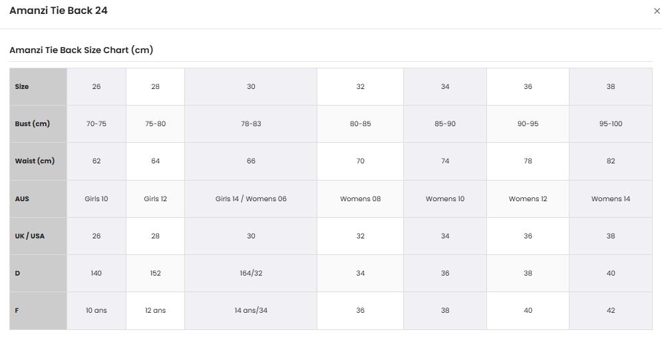Viewport: 662px width, 340px height.
Task: Select the Girls 10 cell
Action: (96, 199)
